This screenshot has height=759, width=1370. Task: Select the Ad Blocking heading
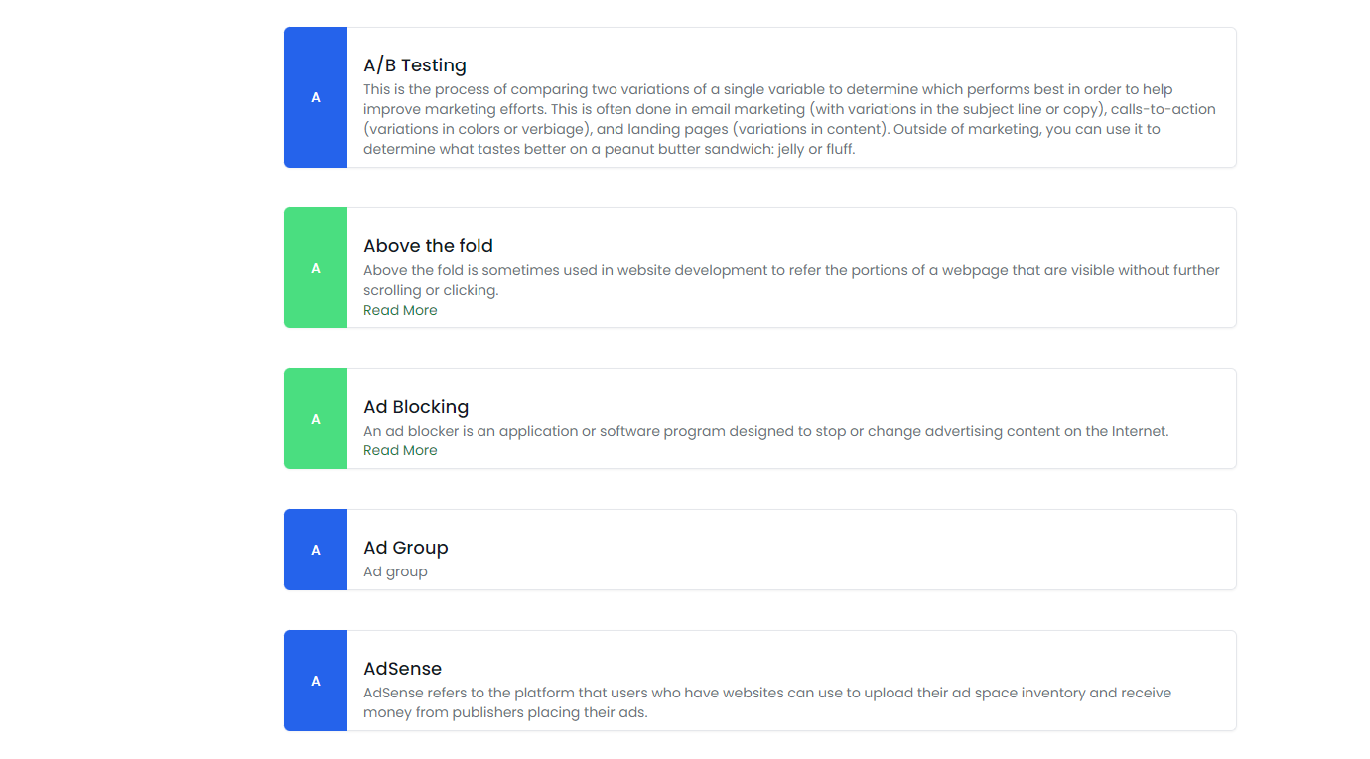[416, 407]
